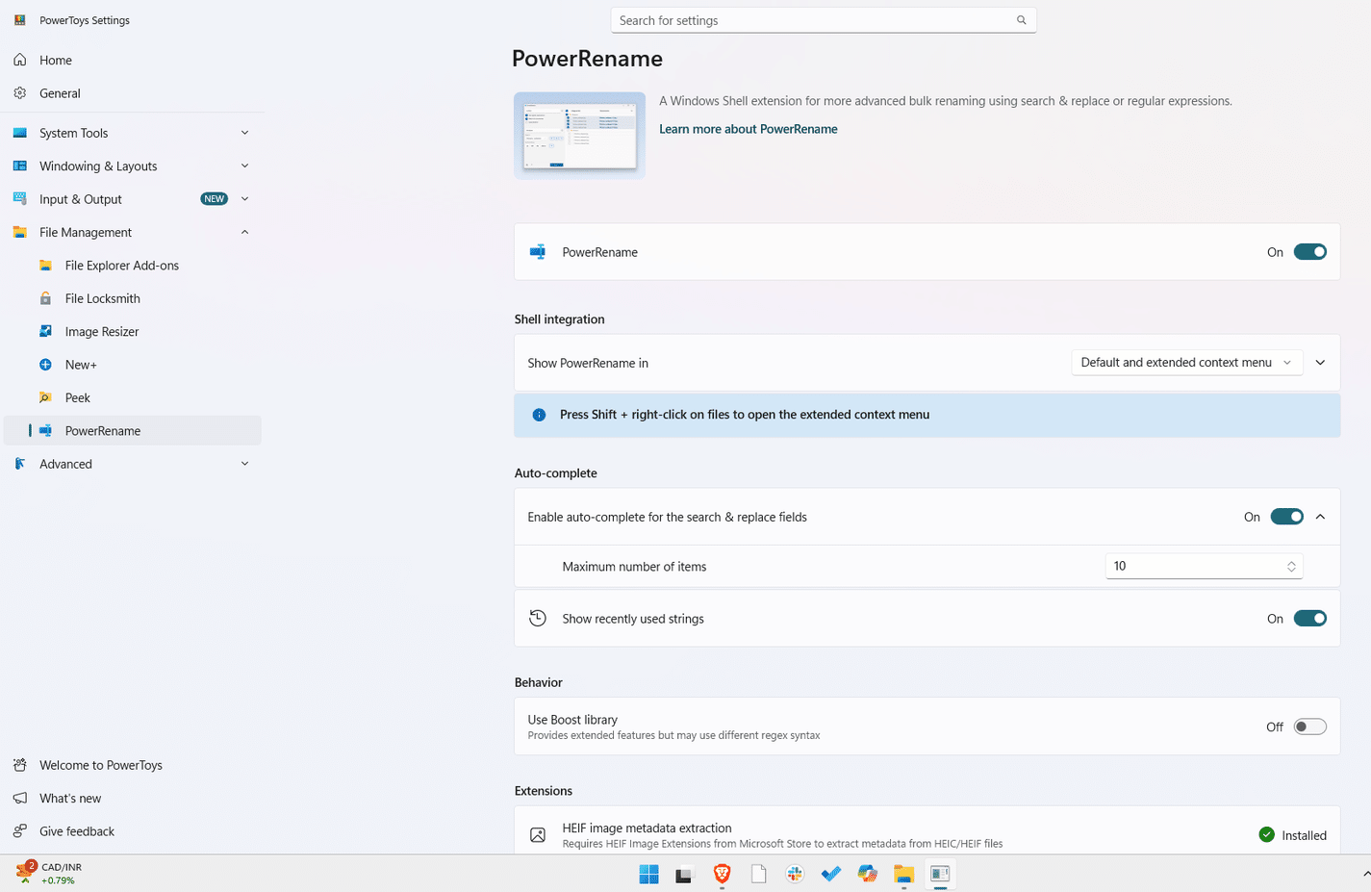This screenshot has height=892, width=1371.
Task: Open Peek settings
Action: click(x=132, y=397)
